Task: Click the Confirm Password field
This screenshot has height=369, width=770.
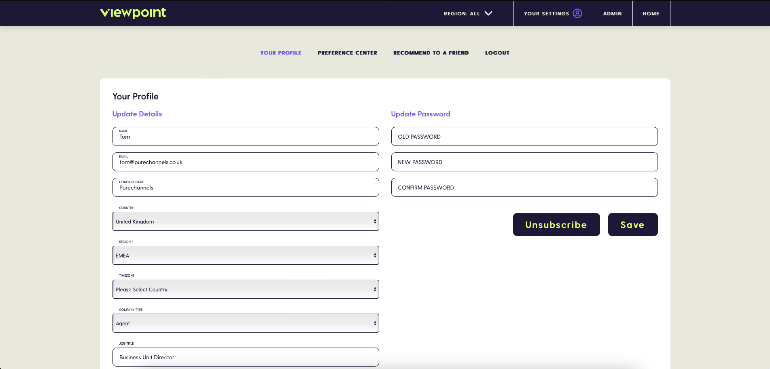Action: pyautogui.click(x=524, y=188)
